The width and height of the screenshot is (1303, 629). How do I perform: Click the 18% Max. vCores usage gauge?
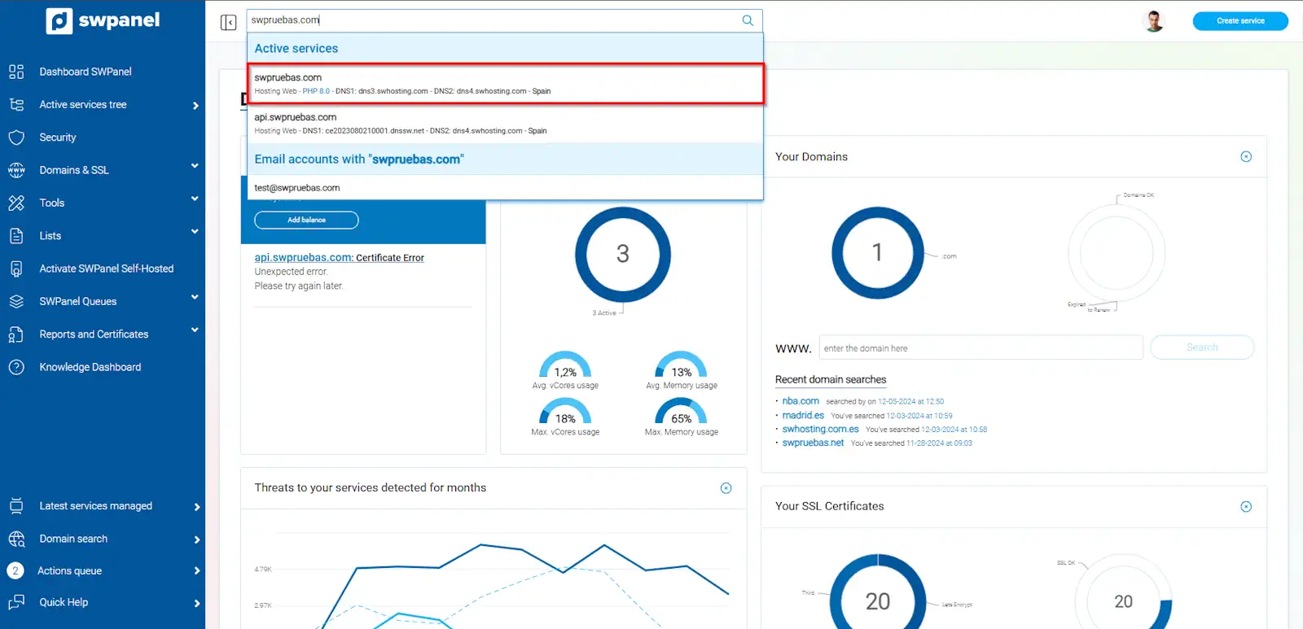coord(565,412)
